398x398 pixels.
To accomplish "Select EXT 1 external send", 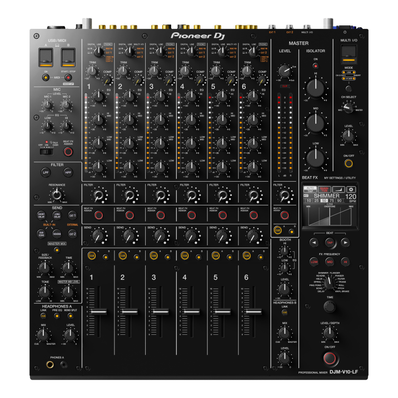I will tap(73, 215).
